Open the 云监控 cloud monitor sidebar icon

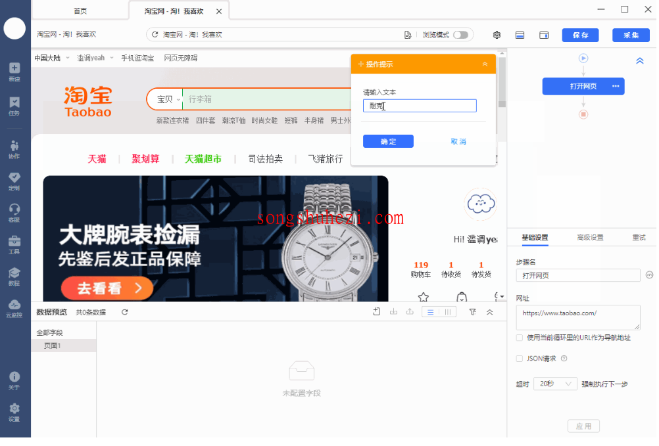point(14,308)
